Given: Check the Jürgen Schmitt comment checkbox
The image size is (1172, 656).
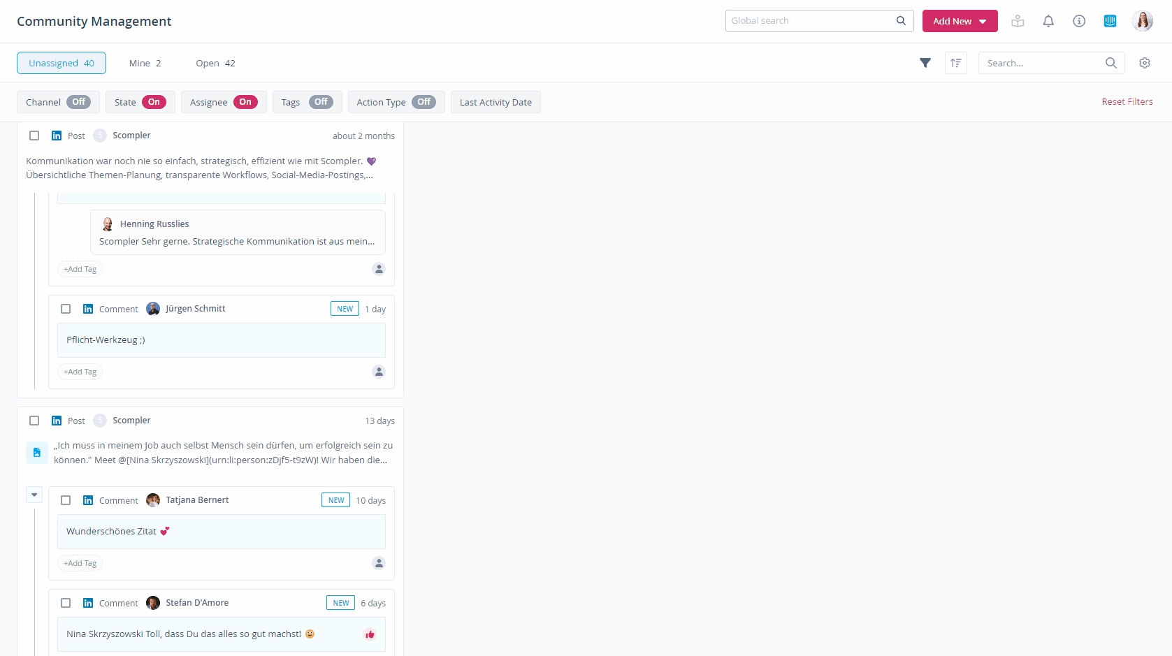Looking at the screenshot, I should [x=66, y=309].
